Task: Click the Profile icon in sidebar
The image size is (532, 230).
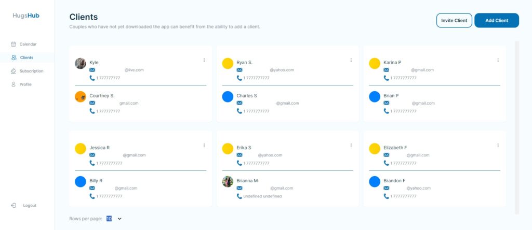Action: [x=14, y=84]
